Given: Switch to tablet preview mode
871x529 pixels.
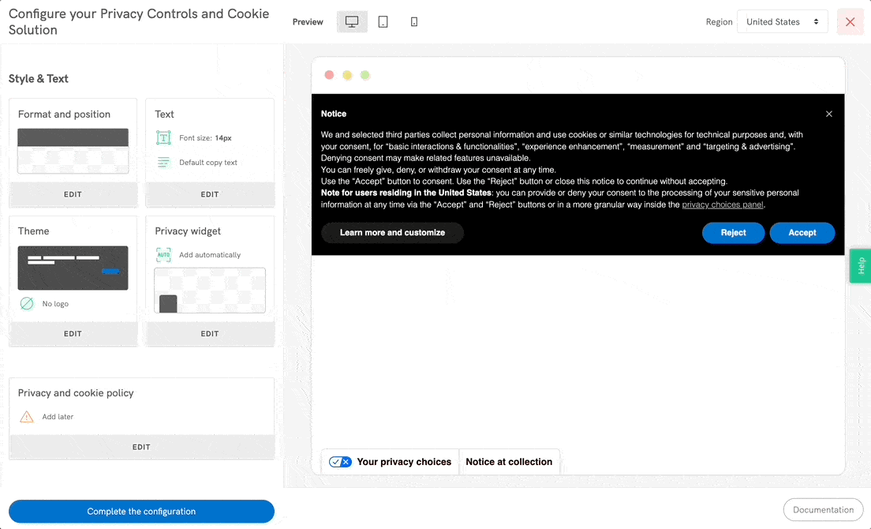Looking at the screenshot, I should (x=383, y=22).
